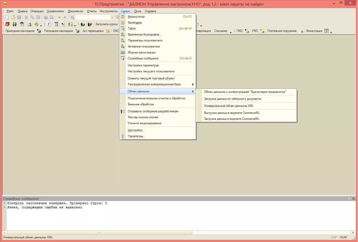358x242 pixels.
Task: Click the Расходная накладная toolbar button
Action: [58, 31]
